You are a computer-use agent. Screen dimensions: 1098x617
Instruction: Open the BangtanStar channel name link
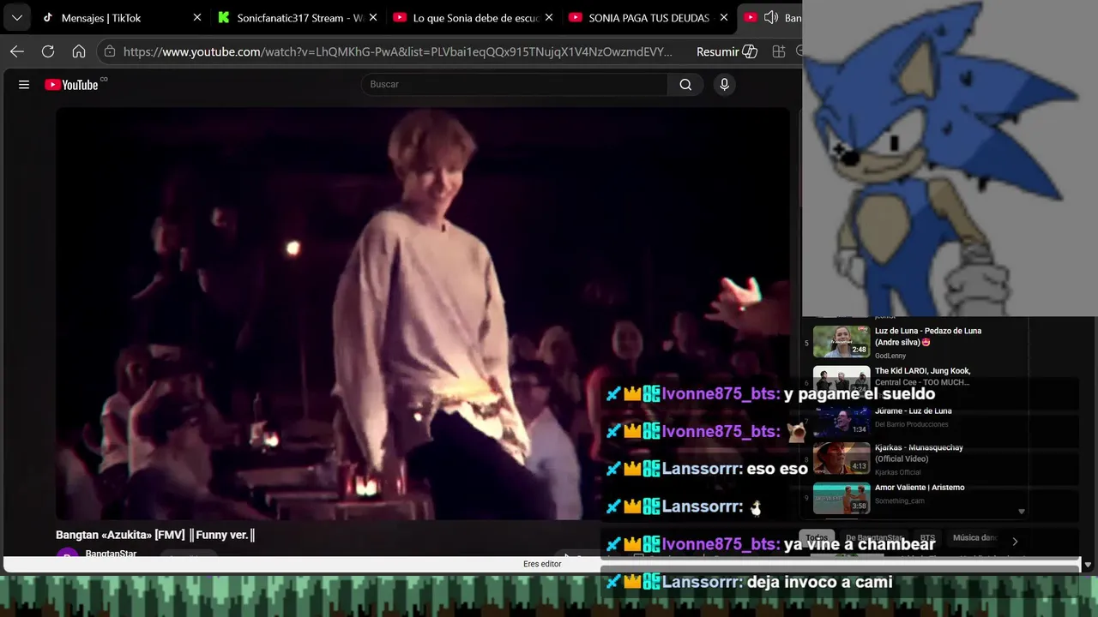click(111, 554)
